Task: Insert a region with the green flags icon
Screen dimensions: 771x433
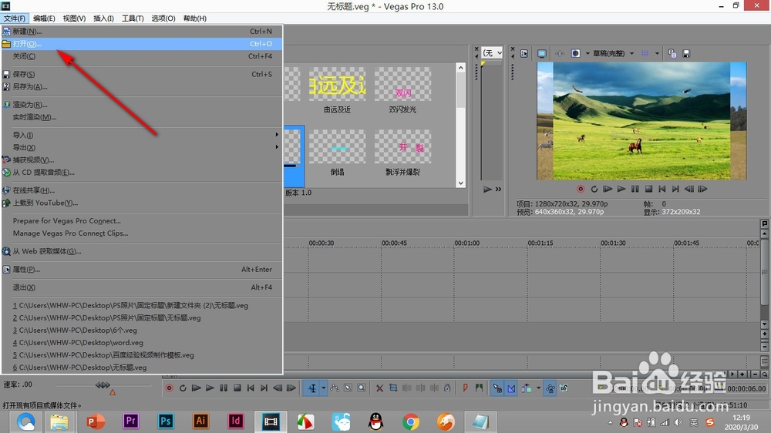Action: coord(479,388)
